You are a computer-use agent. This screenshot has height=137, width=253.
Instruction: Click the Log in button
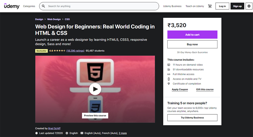222,6
